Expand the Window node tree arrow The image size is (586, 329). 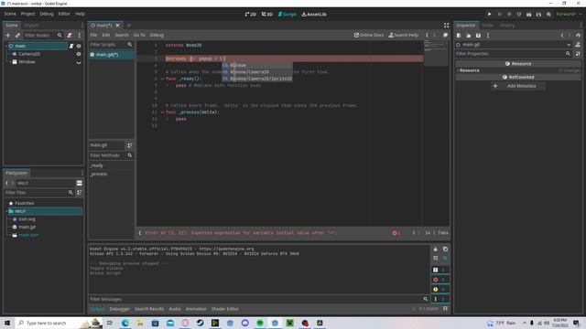click(x=10, y=62)
